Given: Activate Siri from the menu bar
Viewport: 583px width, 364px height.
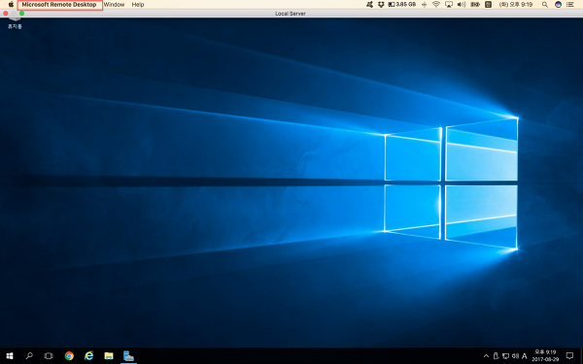Looking at the screenshot, I should (558, 5).
